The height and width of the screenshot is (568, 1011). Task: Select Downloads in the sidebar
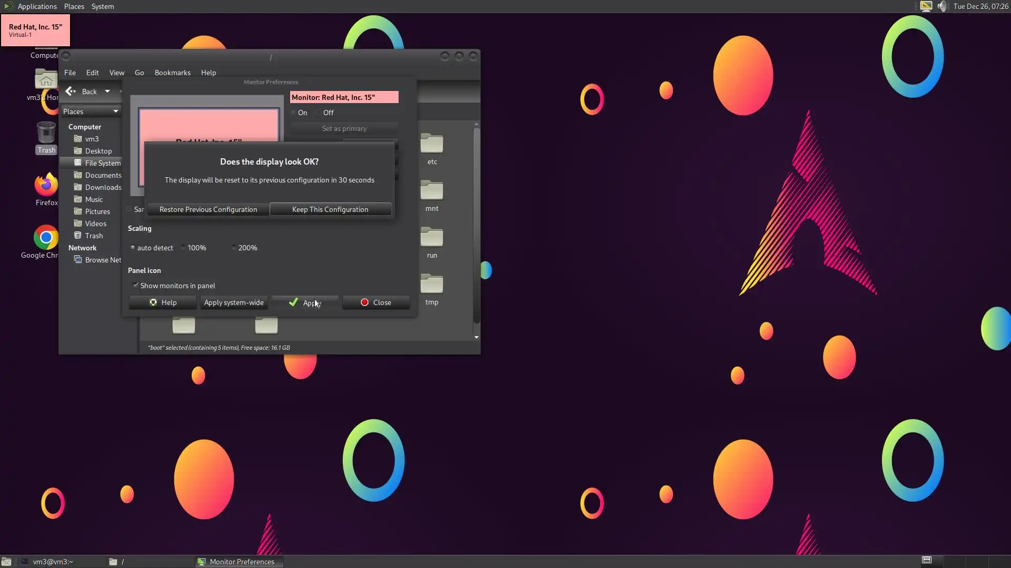[103, 187]
